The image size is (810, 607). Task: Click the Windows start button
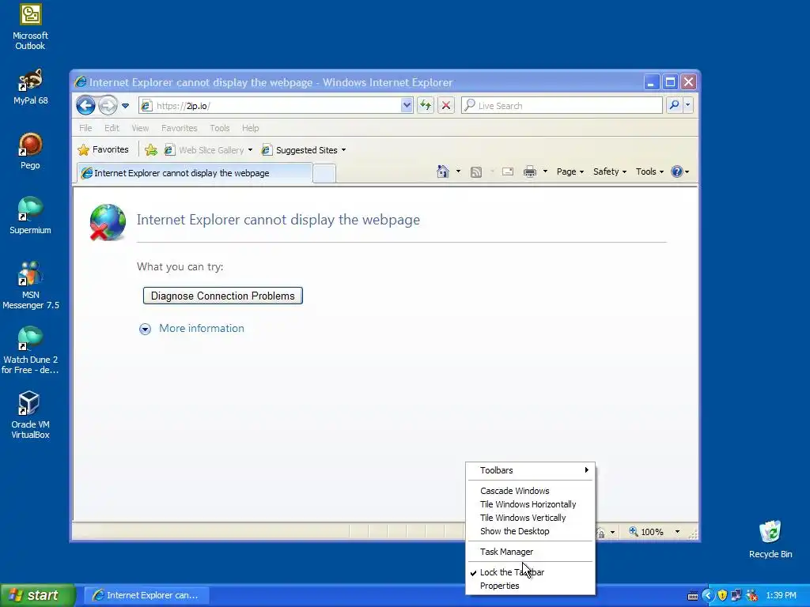point(36,595)
